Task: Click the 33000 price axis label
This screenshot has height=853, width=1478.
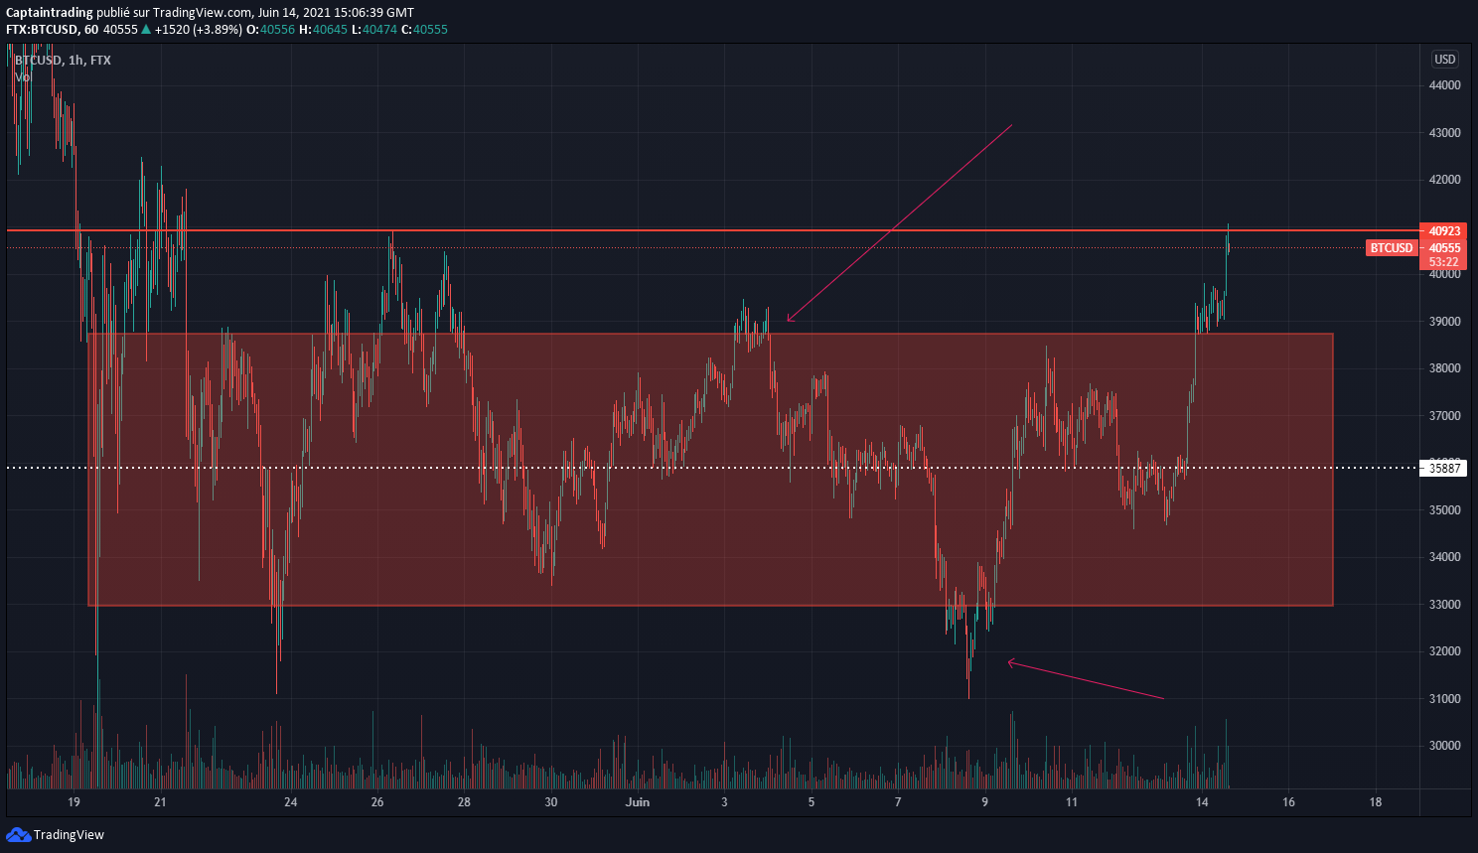Action: pos(1444,605)
